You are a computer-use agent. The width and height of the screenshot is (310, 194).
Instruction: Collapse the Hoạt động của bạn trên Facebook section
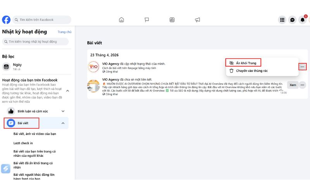tap(67, 91)
